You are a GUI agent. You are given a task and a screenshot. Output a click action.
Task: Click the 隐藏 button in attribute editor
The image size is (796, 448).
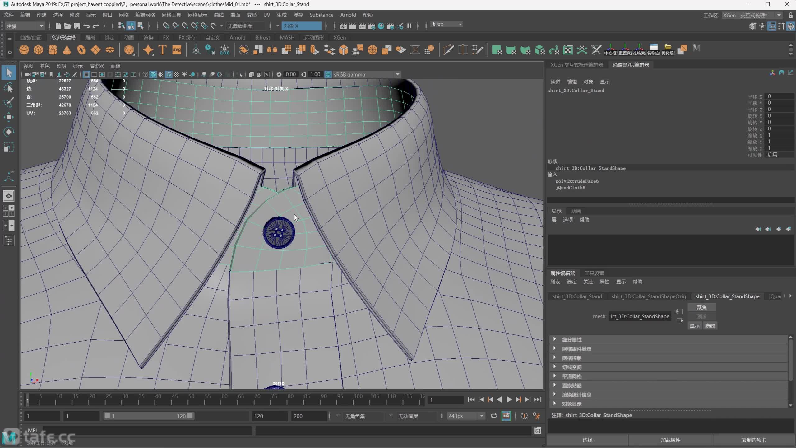710,325
